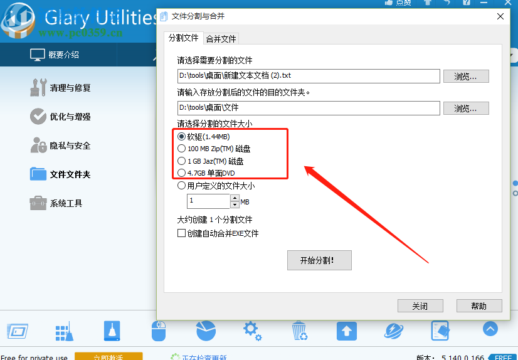Select the 软驱(1.44MB) radio option
The width and height of the screenshot is (518, 360).
[181, 136]
